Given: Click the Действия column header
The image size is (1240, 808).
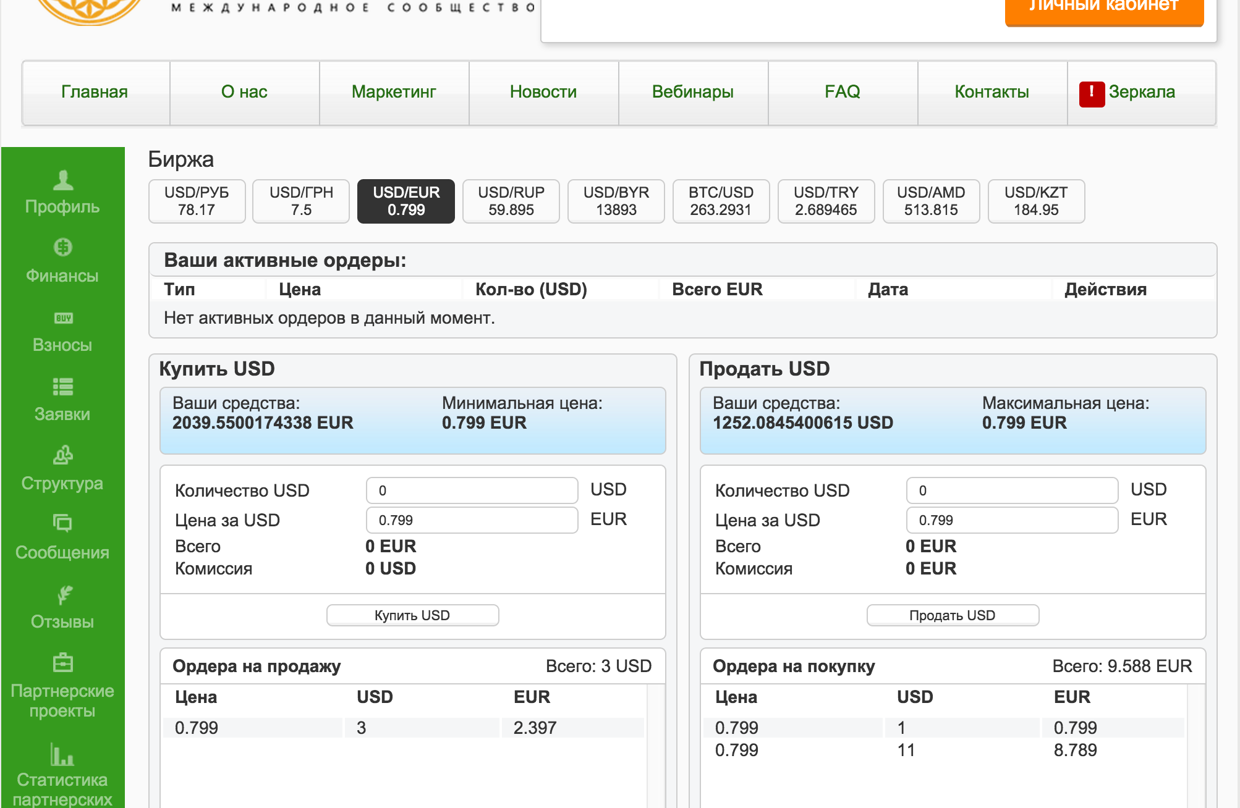Looking at the screenshot, I should [x=1105, y=290].
